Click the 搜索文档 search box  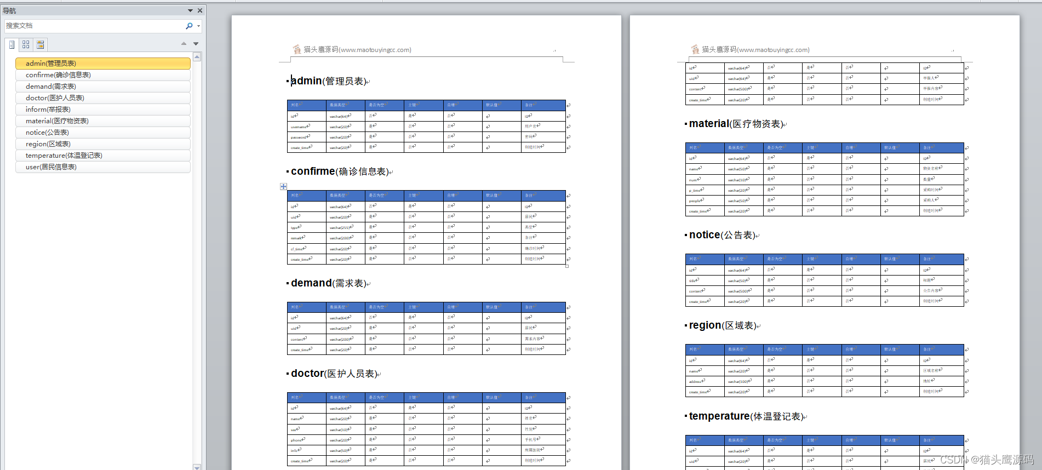pyautogui.click(x=94, y=26)
